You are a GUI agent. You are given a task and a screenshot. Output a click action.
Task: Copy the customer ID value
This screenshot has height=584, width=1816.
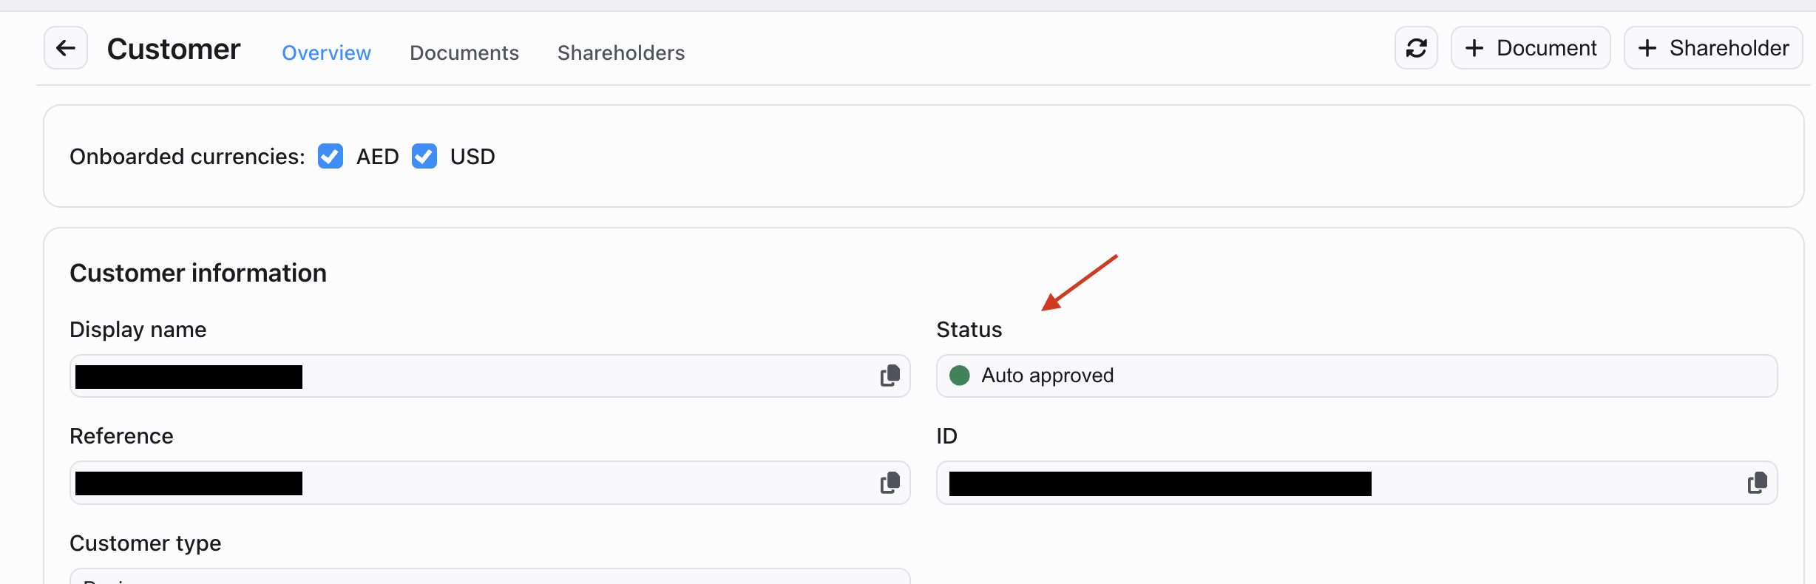(1758, 483)
